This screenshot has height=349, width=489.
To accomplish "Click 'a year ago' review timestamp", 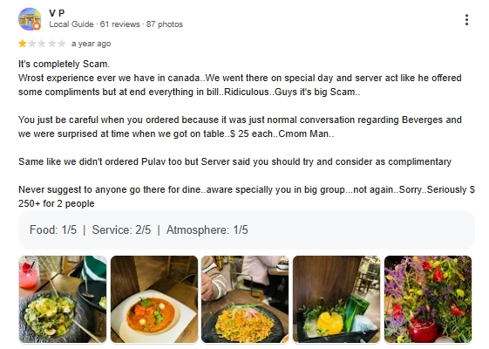I will [91, 44].
